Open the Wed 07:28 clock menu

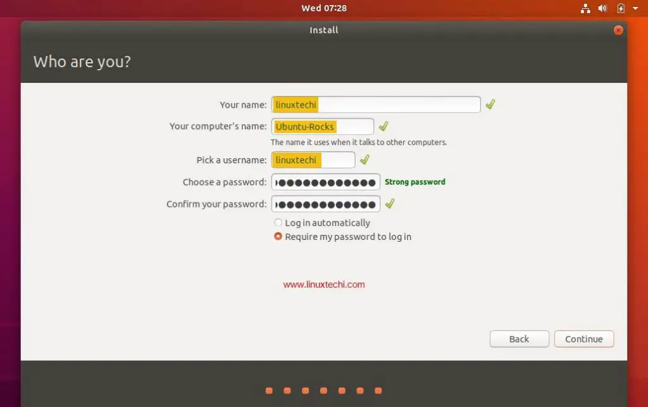(324, 8)
